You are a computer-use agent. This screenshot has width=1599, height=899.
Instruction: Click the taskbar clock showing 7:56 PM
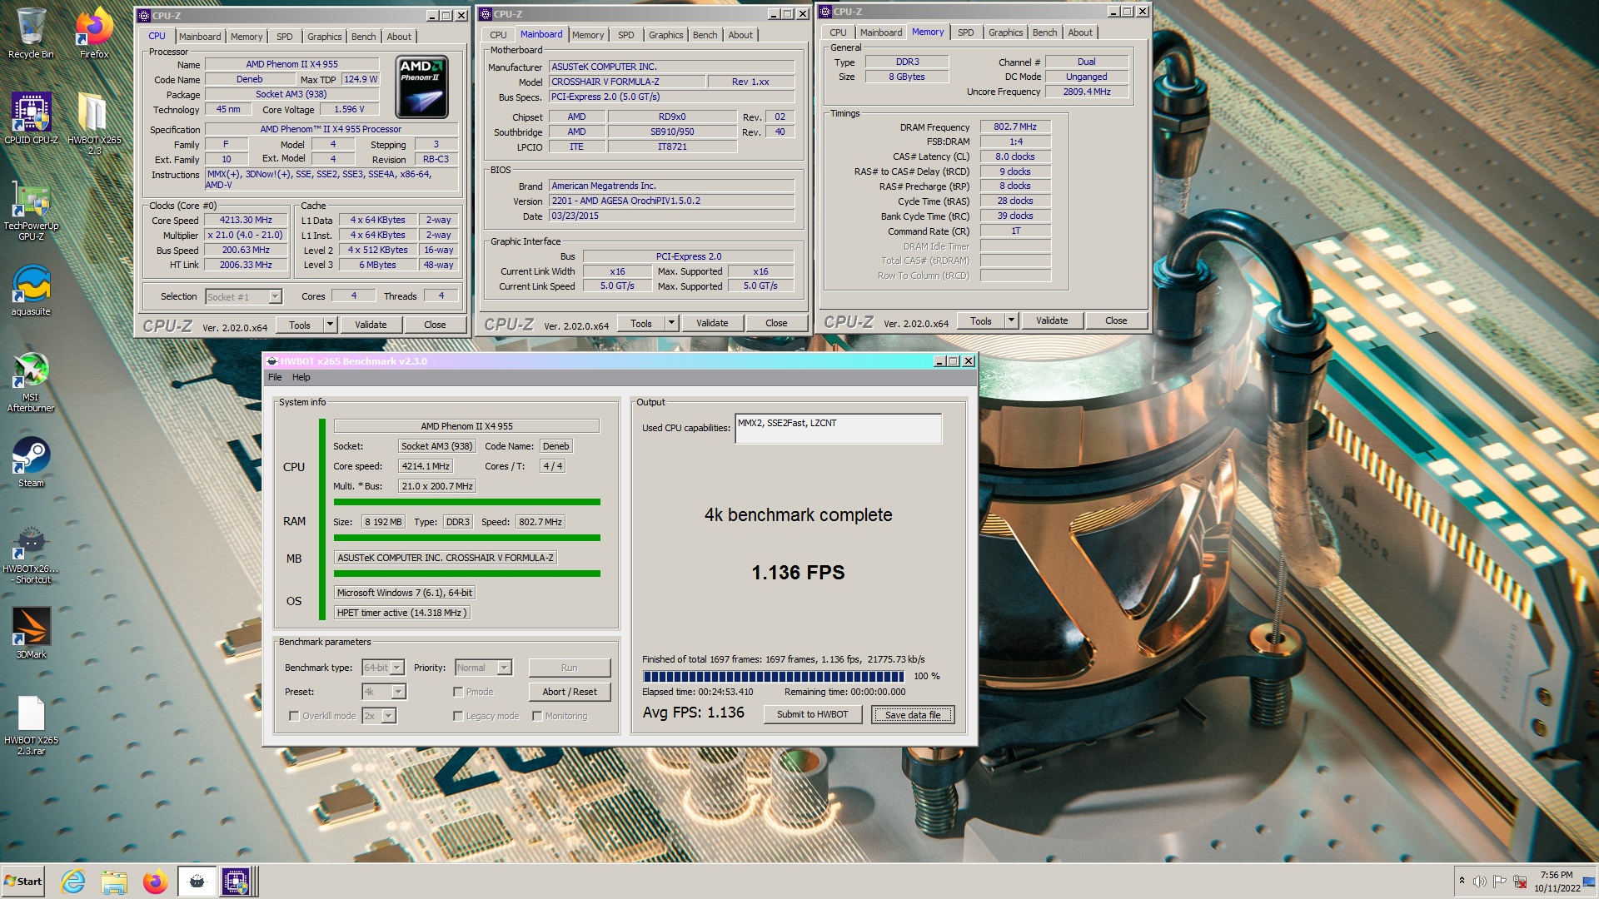pos(1557,882)
